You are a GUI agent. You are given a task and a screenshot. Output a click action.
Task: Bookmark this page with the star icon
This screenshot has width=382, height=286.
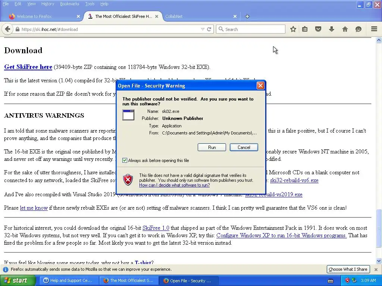point(293,29)
